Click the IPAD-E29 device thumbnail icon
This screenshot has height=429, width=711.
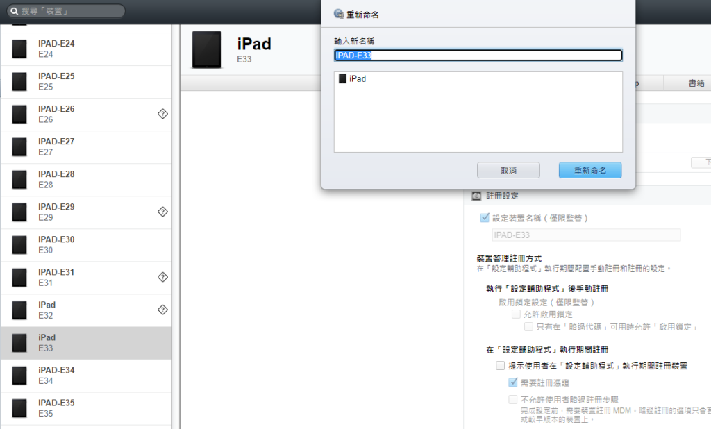(x=19, y=212)
